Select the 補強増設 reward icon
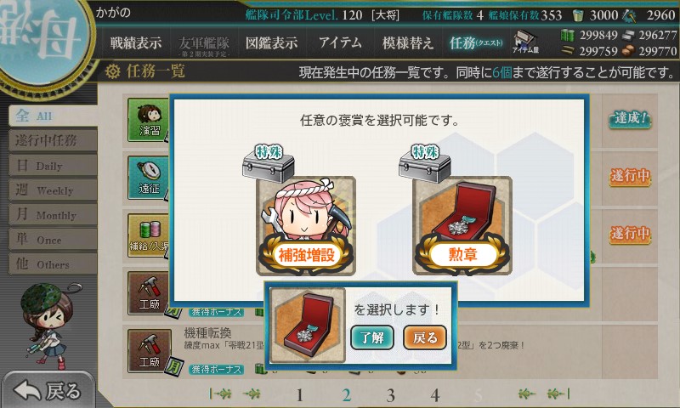 click(306, 225)
